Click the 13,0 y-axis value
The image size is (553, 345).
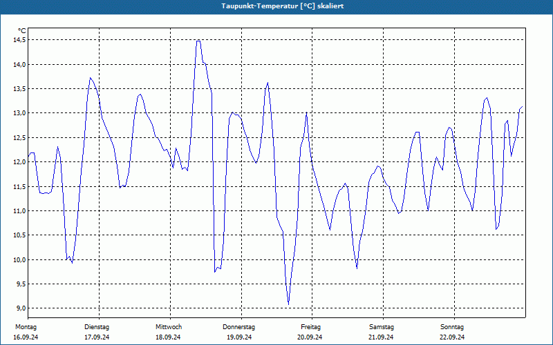click(x=19, y=113)
